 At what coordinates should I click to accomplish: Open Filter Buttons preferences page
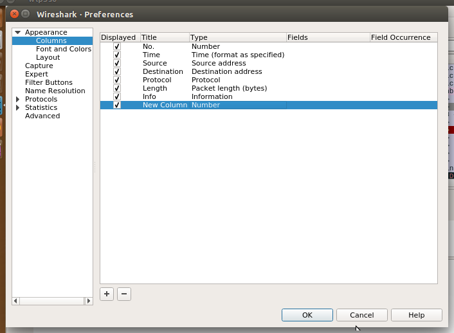(x=49, y=82)
